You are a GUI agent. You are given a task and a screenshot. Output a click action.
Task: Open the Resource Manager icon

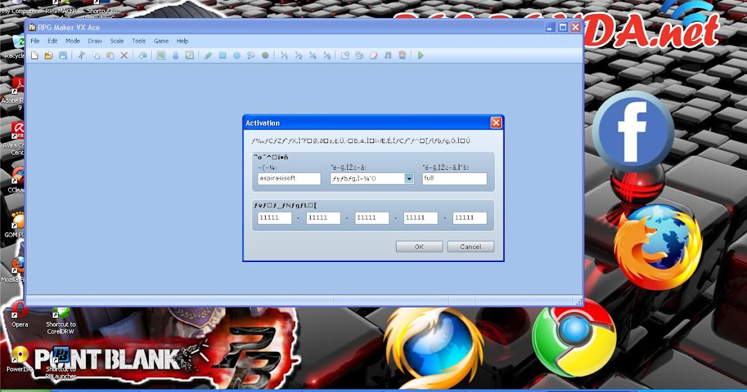click(359, 55)
